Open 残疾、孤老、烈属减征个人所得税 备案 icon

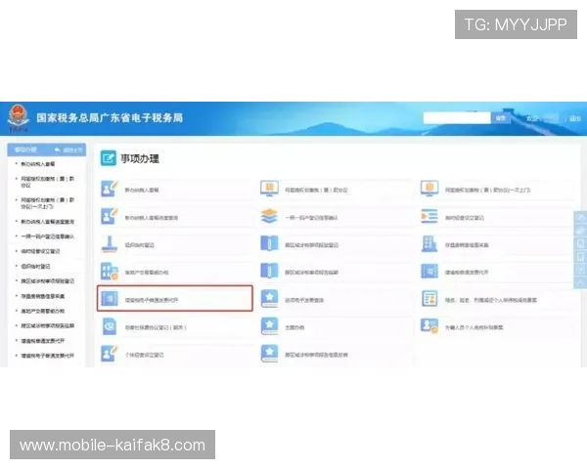pos(429,299)
